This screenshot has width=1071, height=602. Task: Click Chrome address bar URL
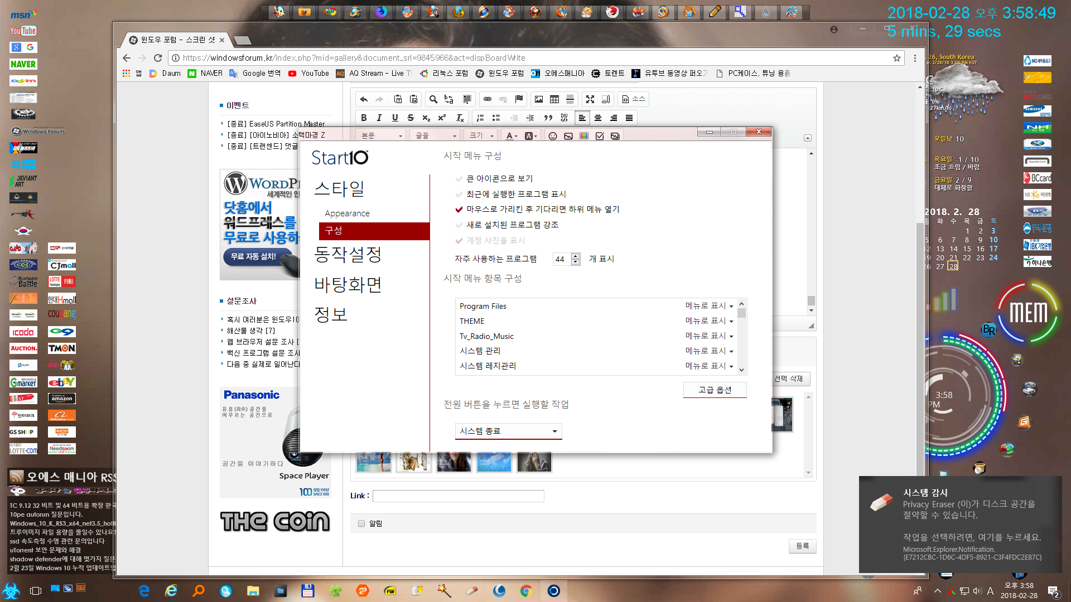[x=354, y=58]
